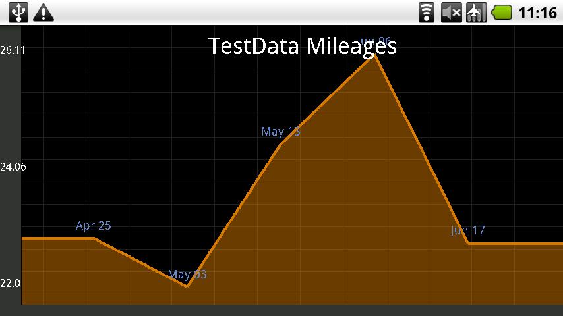This screenshot has width=563, height=316.
Task: Select the May 03 data label
Action: click(187, 274)
